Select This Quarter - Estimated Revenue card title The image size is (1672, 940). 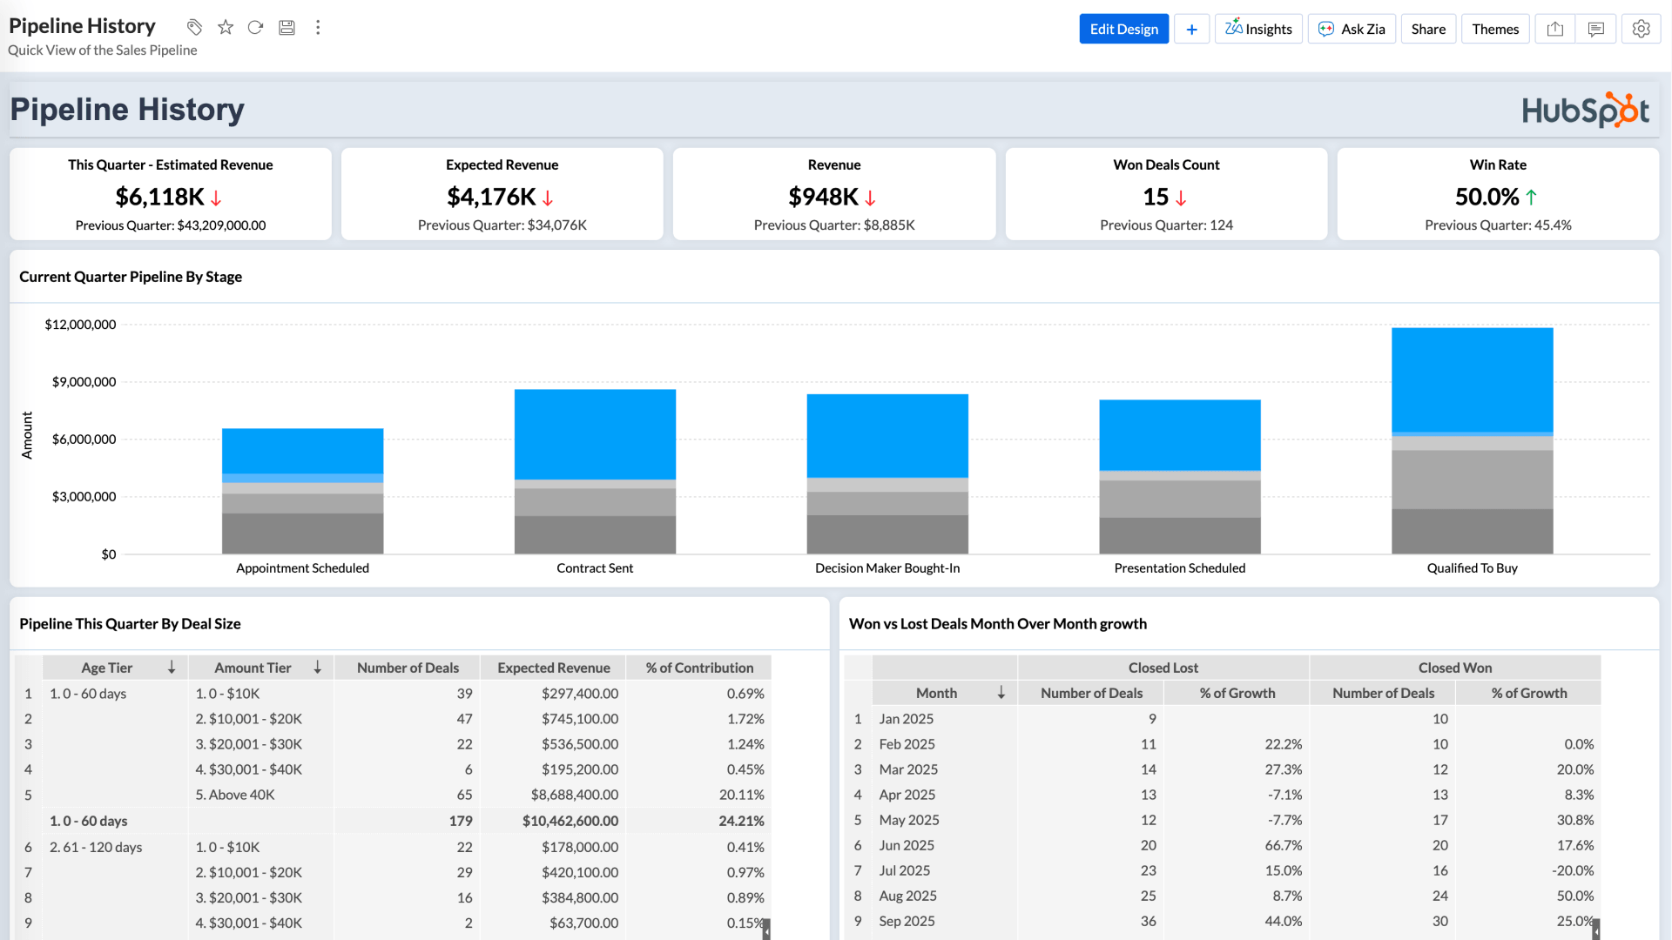pyautogui.click(x=171, y=164)
